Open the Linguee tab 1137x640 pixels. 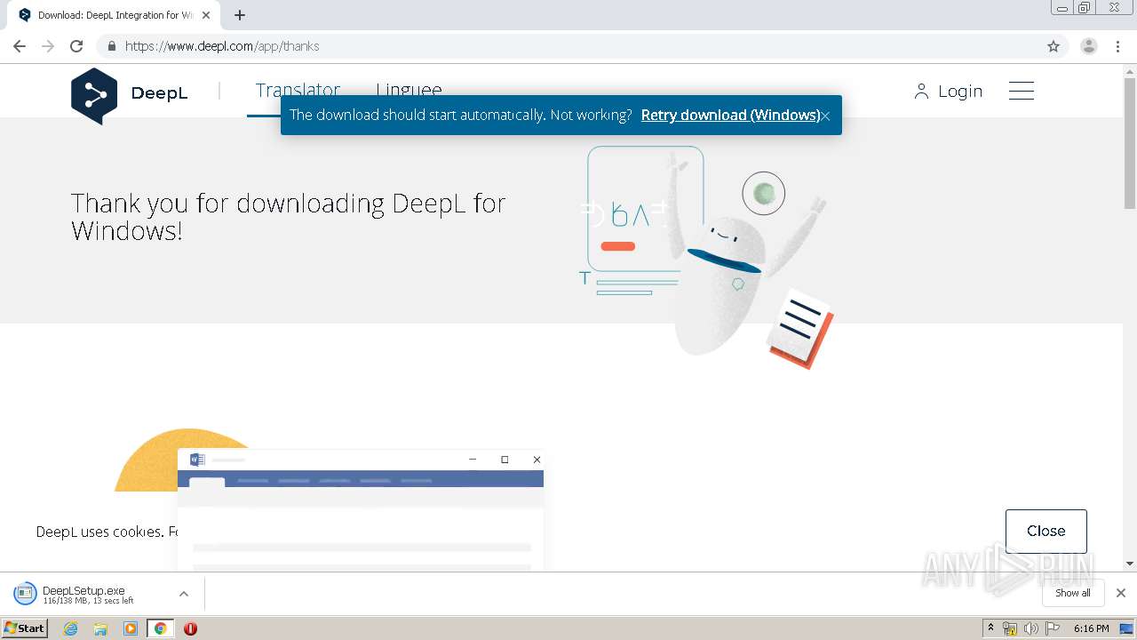coord(409,90)
